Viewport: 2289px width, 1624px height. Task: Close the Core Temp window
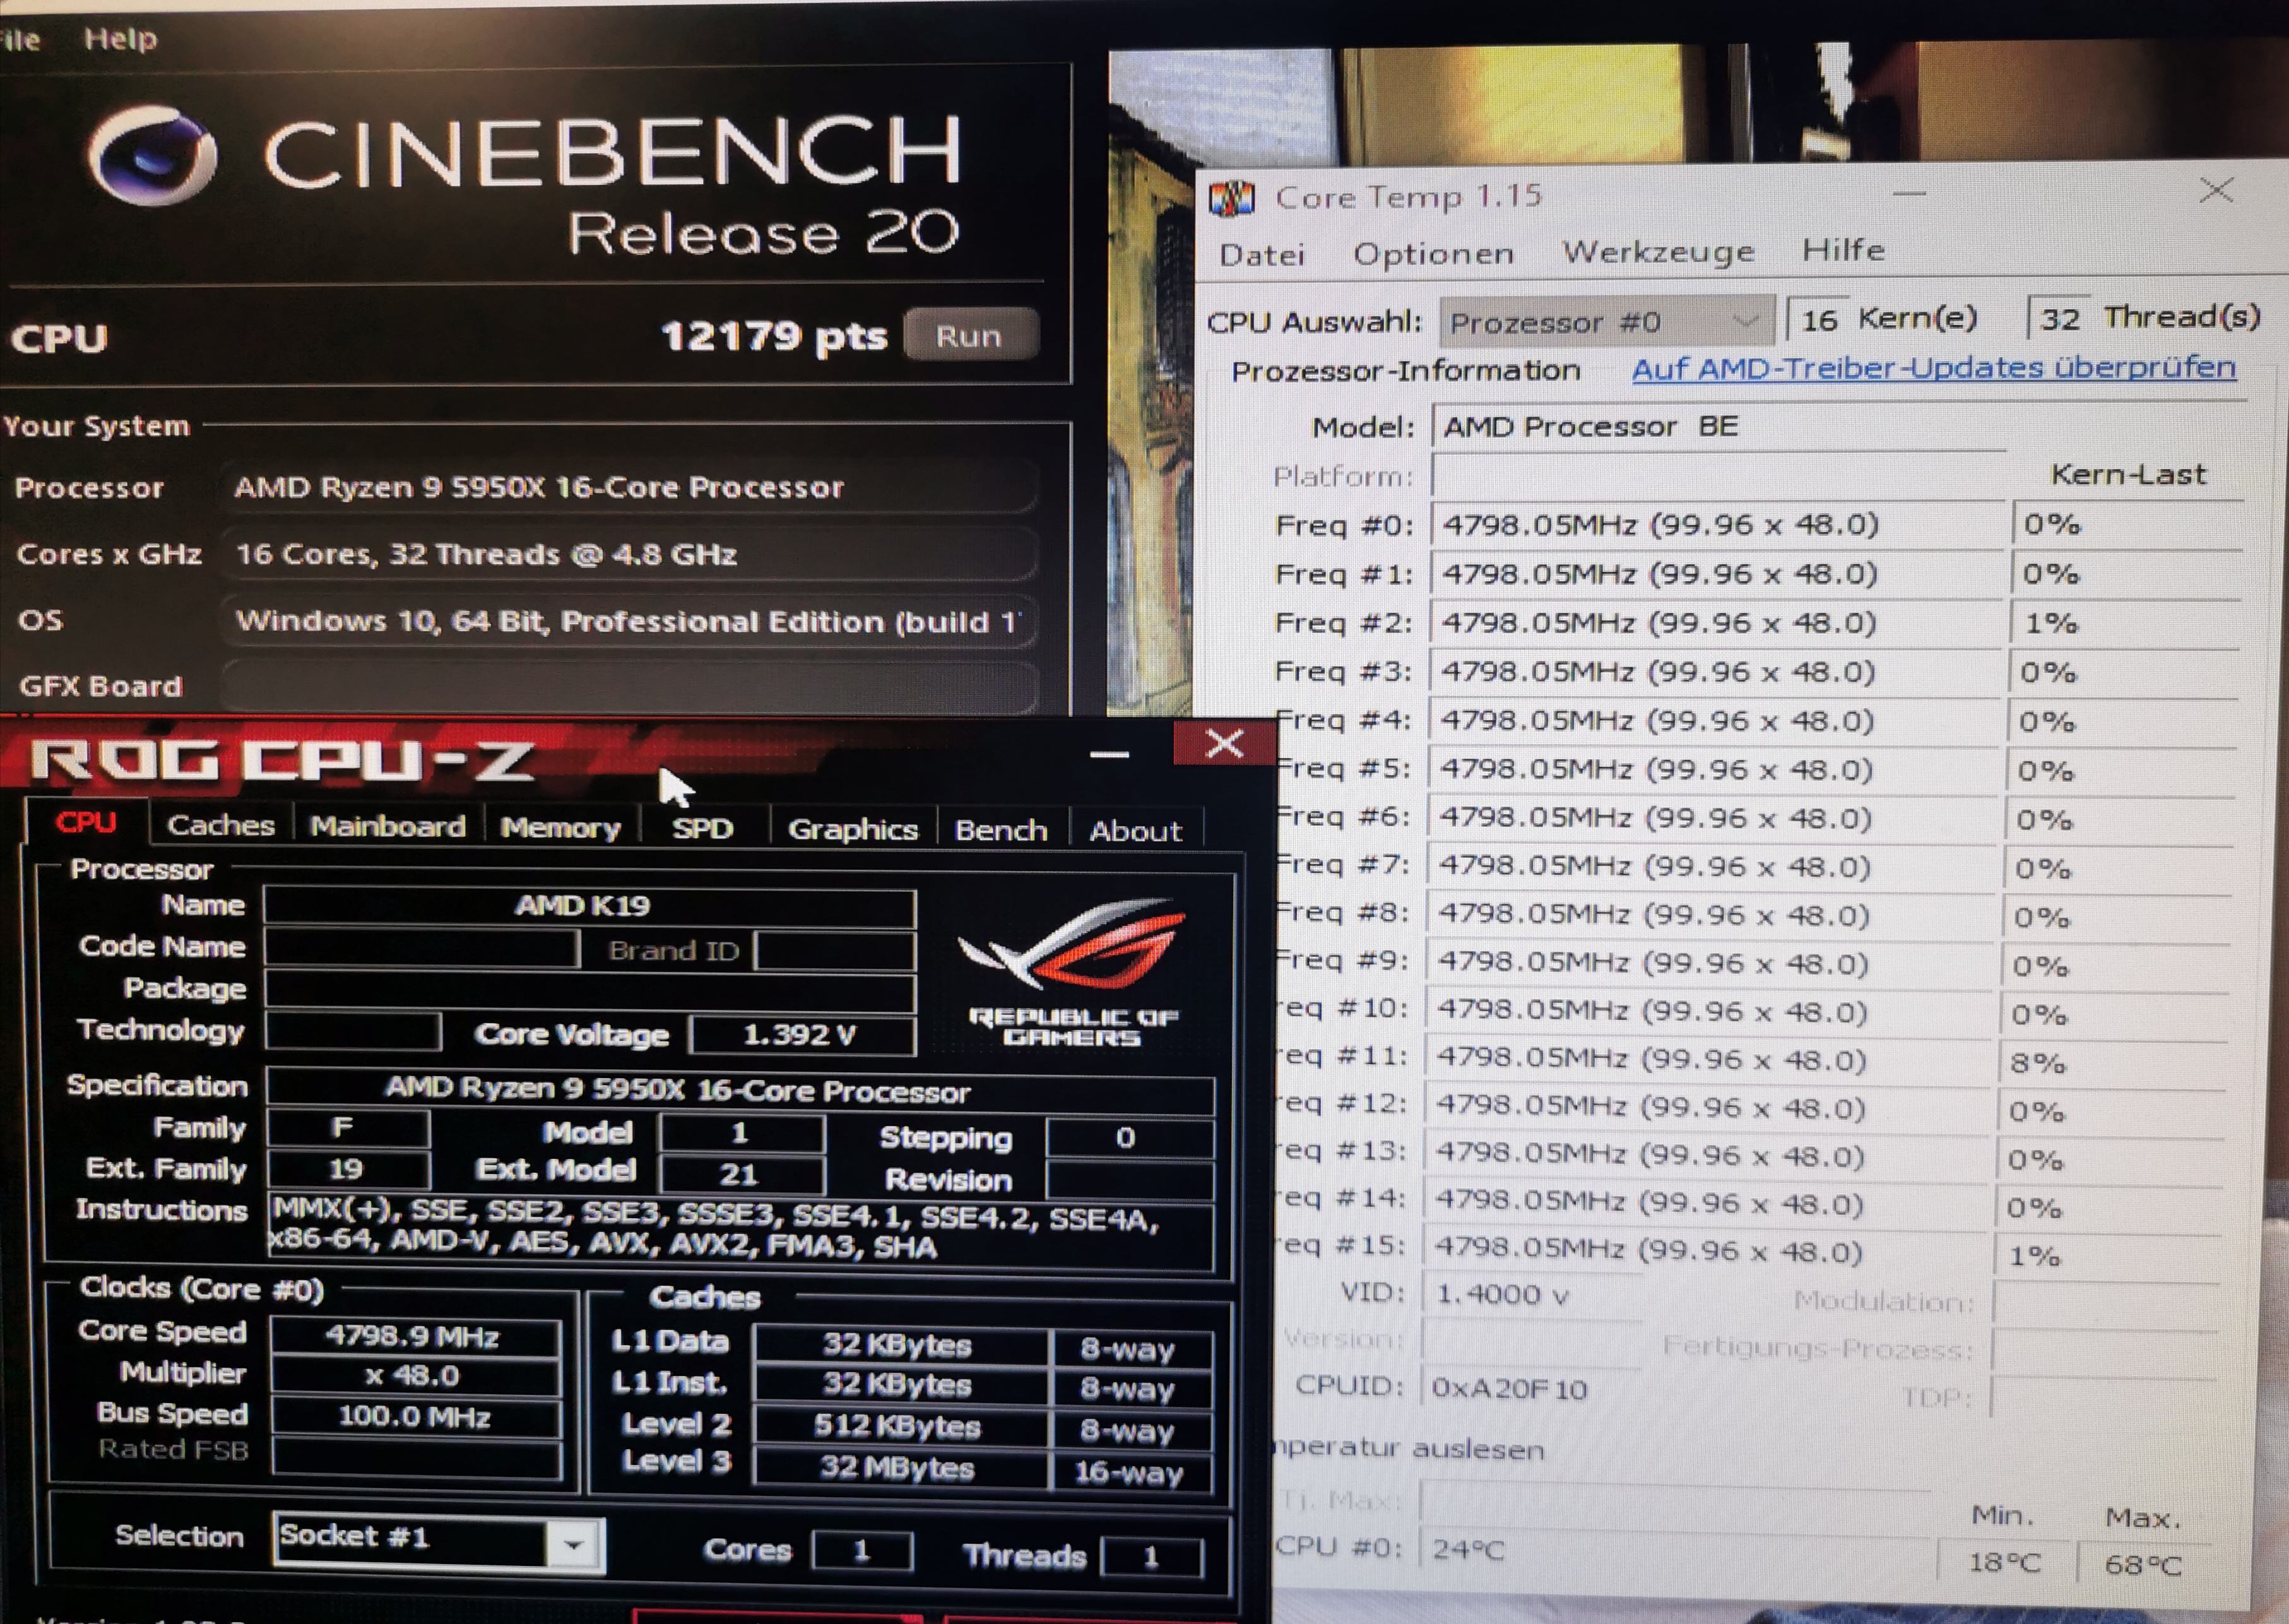click(2216, 190)
